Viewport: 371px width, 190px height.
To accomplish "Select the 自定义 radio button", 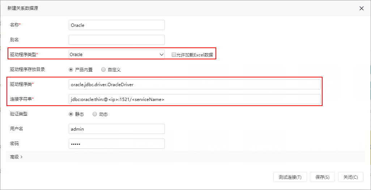I will 103,69.
